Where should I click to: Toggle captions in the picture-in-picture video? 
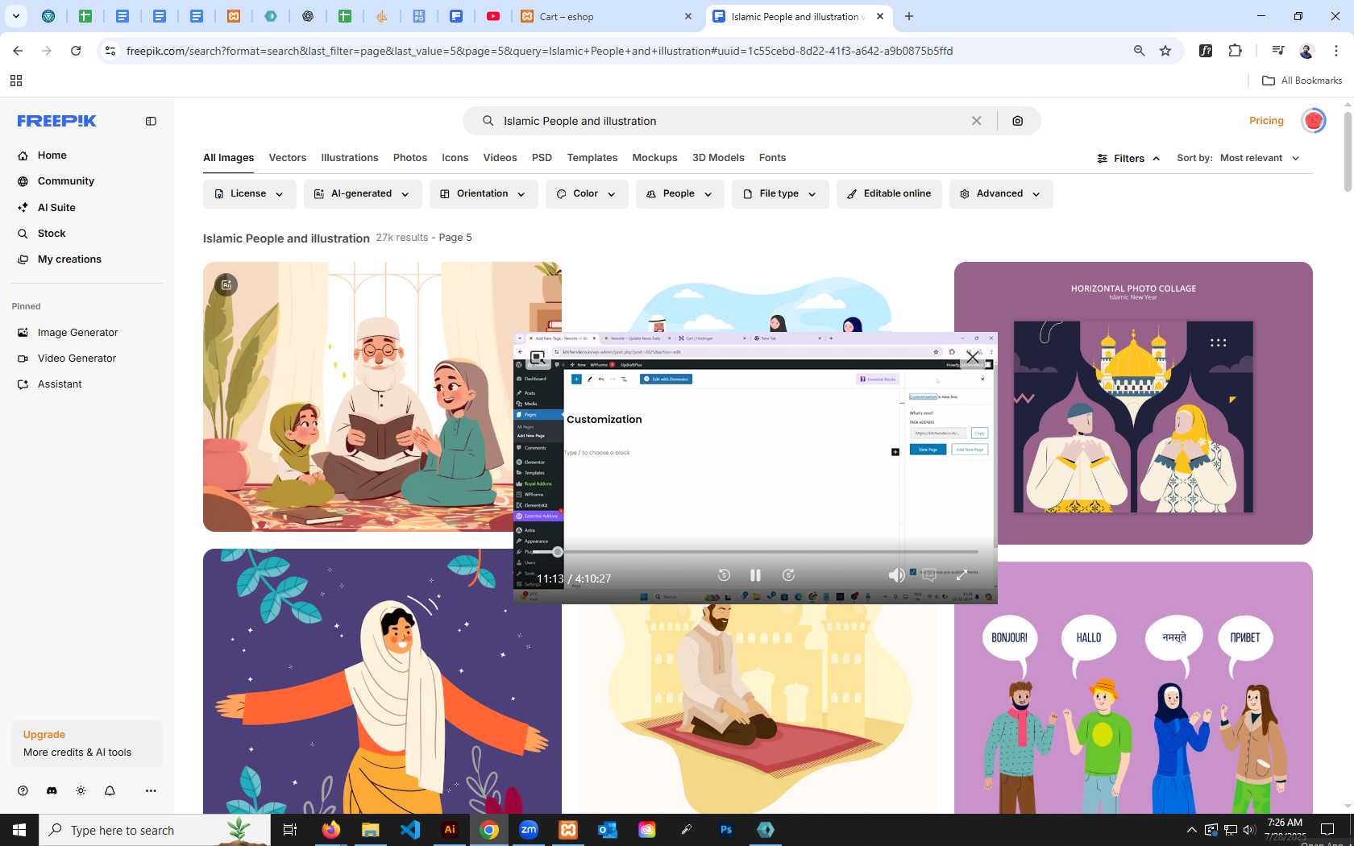[x=929, y=575]
